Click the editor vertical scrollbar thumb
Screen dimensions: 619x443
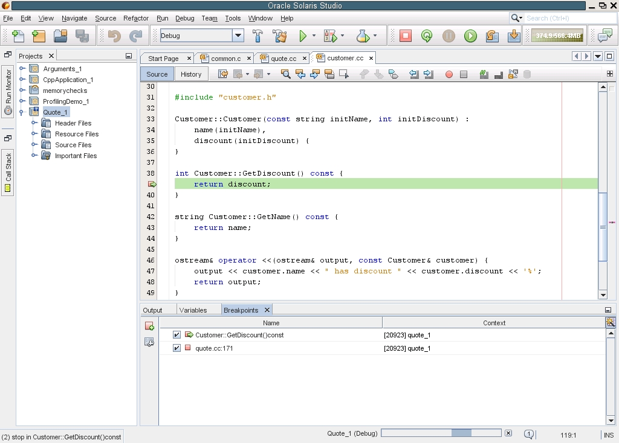tap(603, 226)
